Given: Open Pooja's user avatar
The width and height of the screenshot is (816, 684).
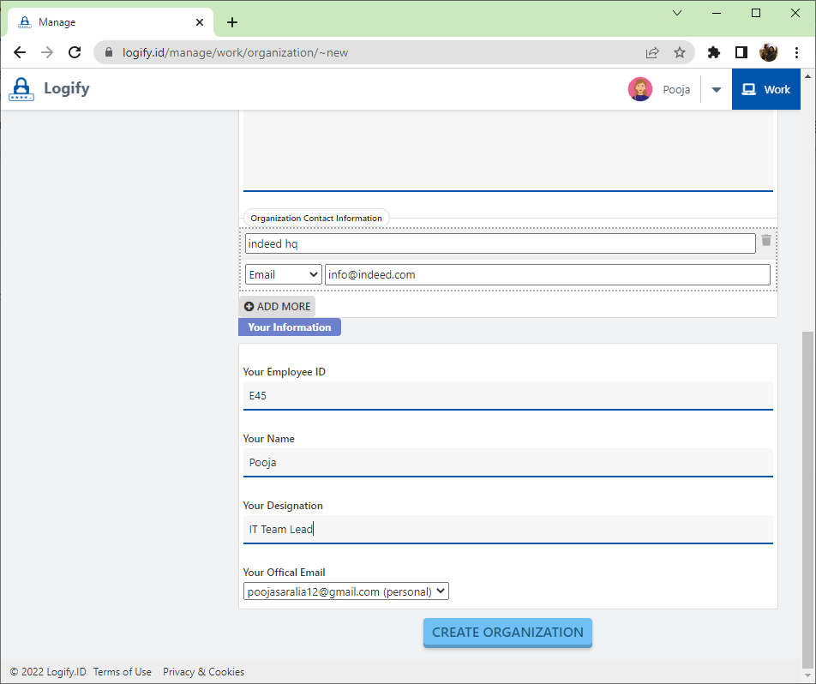Looking at the screenshot, I should click(x=639, y=89).
